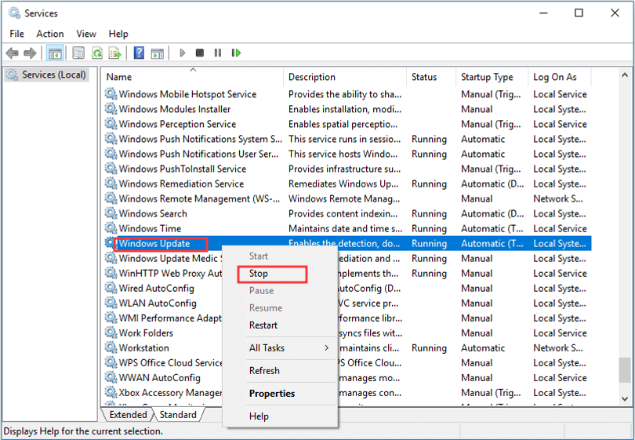
Task: Sort by the Startup Type column header
Action: [x=492, y=77]
